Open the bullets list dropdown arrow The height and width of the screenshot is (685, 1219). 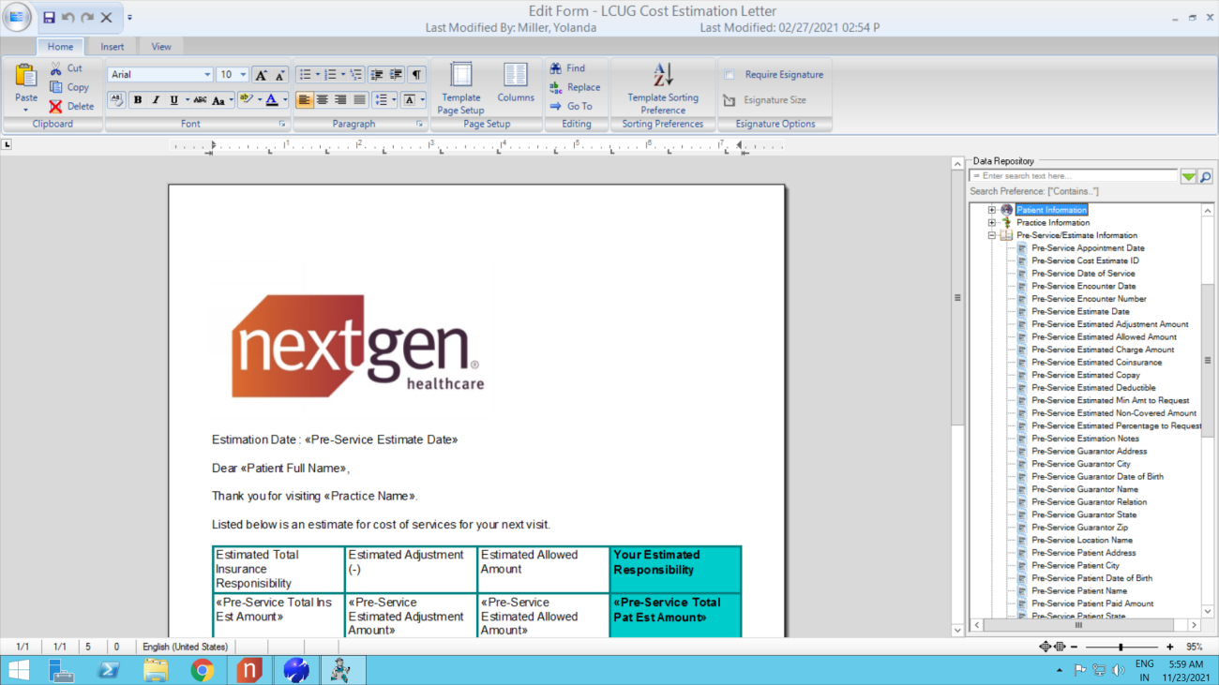coord(317,75)
